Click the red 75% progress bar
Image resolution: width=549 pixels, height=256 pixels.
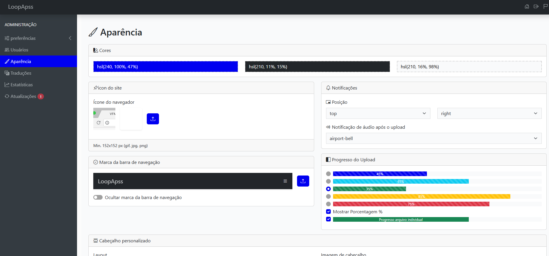(x=411, y=204)
